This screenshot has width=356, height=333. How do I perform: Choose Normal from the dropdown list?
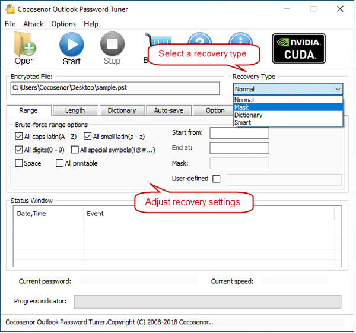(x=288, y=100)
